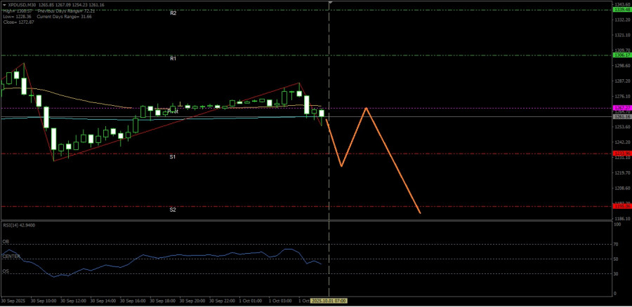This screenshot has width=632, height=307.
Task: Click the magenta 1267 price tag
Action: tap(621, 108)
